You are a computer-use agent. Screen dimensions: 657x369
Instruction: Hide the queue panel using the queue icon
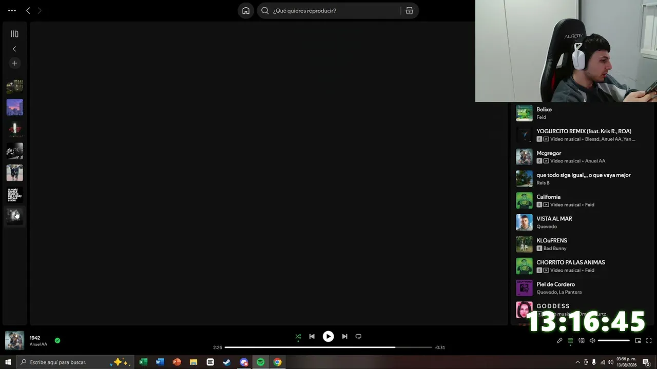pos(570,341)
